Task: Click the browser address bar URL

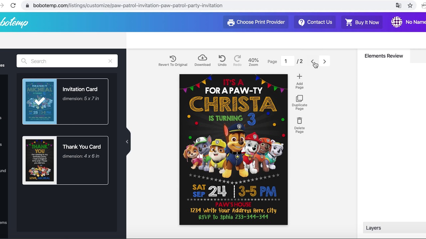Action: click(128, 5)
